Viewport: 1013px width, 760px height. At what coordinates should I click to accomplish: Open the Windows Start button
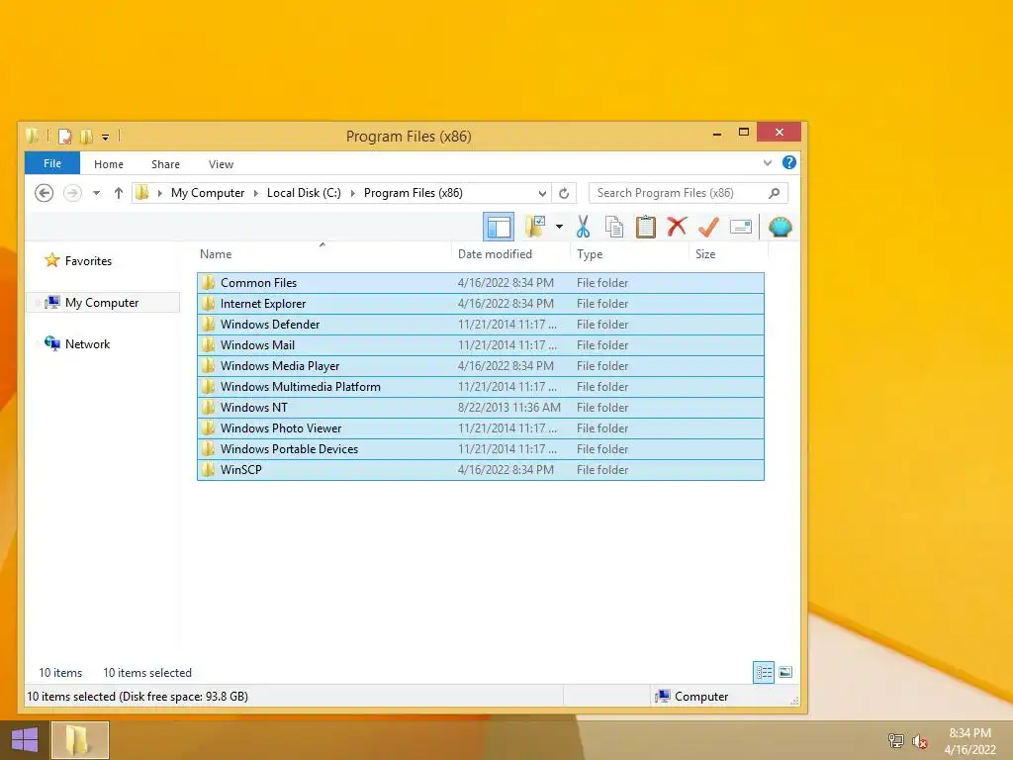pos(25,740)
